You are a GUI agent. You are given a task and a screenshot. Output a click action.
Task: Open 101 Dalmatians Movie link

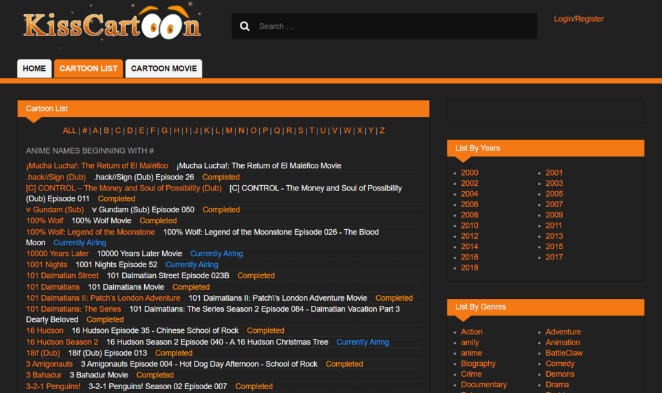(126, 287)
